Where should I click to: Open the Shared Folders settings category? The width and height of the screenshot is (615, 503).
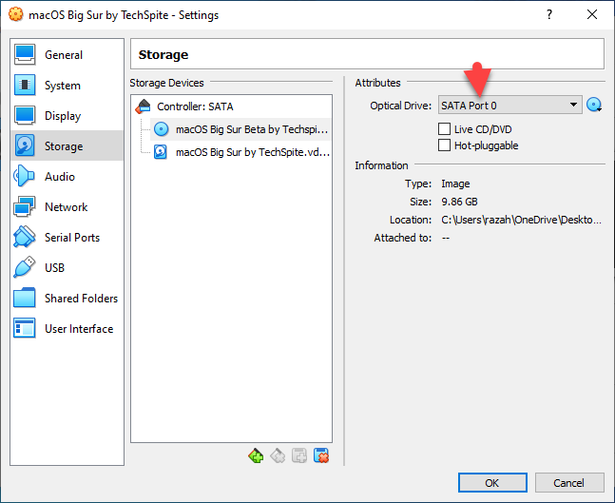(x=81, y=299)
